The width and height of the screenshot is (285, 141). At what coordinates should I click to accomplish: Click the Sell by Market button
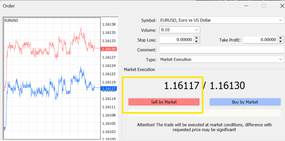point(164,102)
